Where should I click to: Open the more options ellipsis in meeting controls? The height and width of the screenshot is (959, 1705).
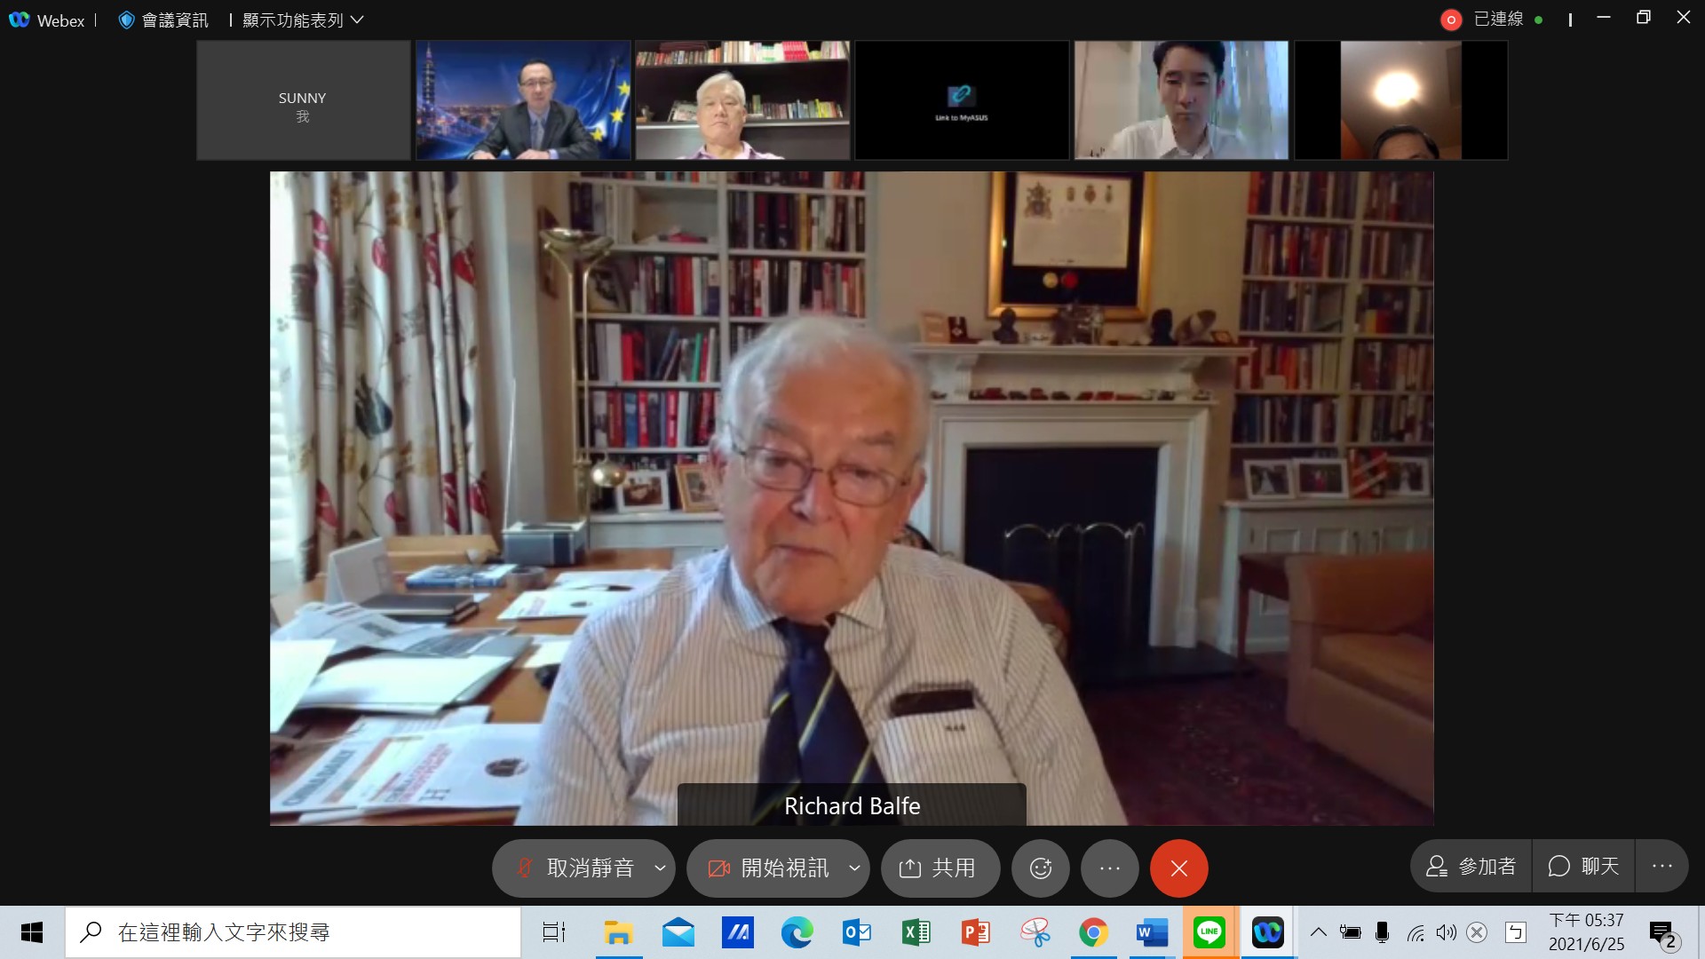tap(1109, 868)
